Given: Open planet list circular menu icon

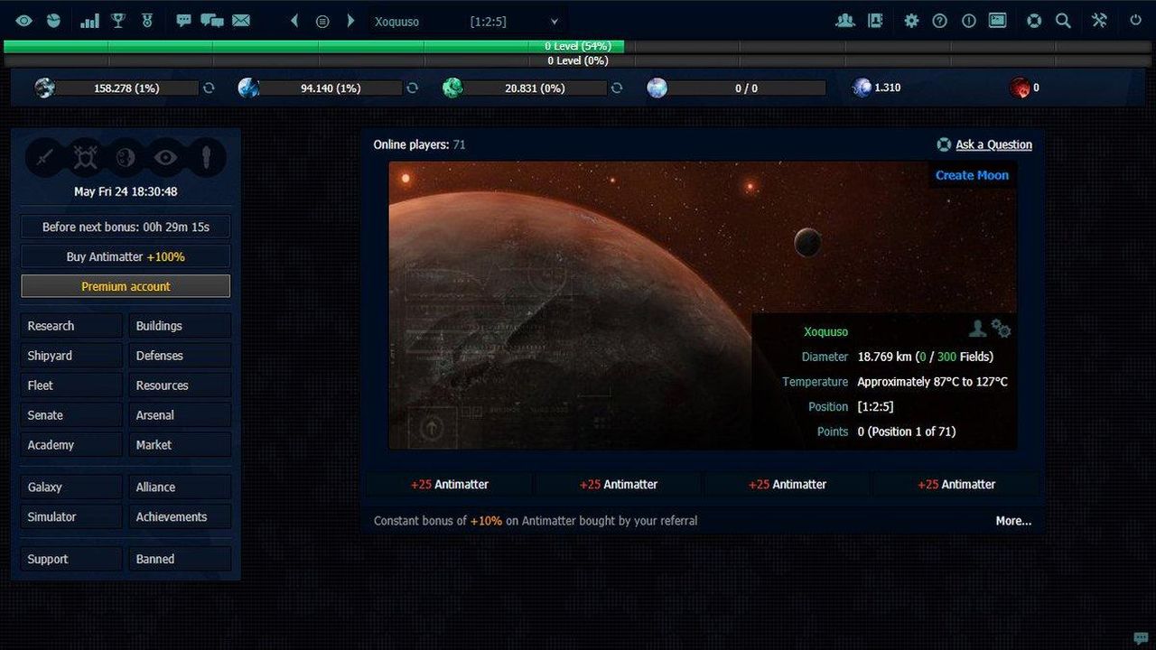Looking at the screenshot, I should [322, 21].
